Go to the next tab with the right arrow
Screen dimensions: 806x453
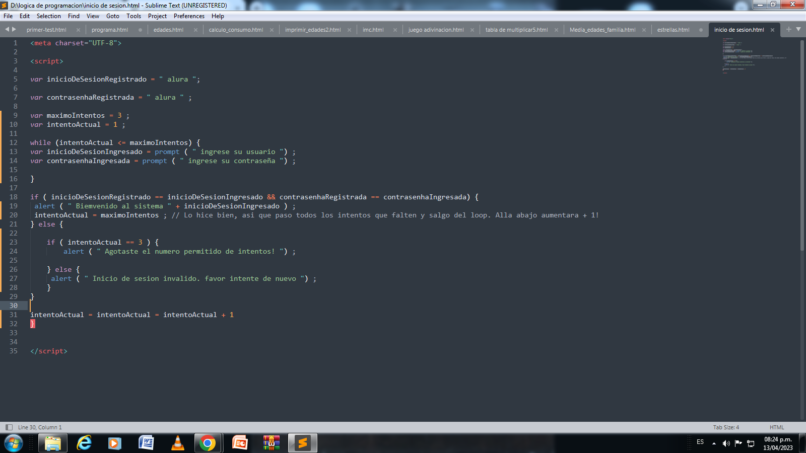pos(14,29)
